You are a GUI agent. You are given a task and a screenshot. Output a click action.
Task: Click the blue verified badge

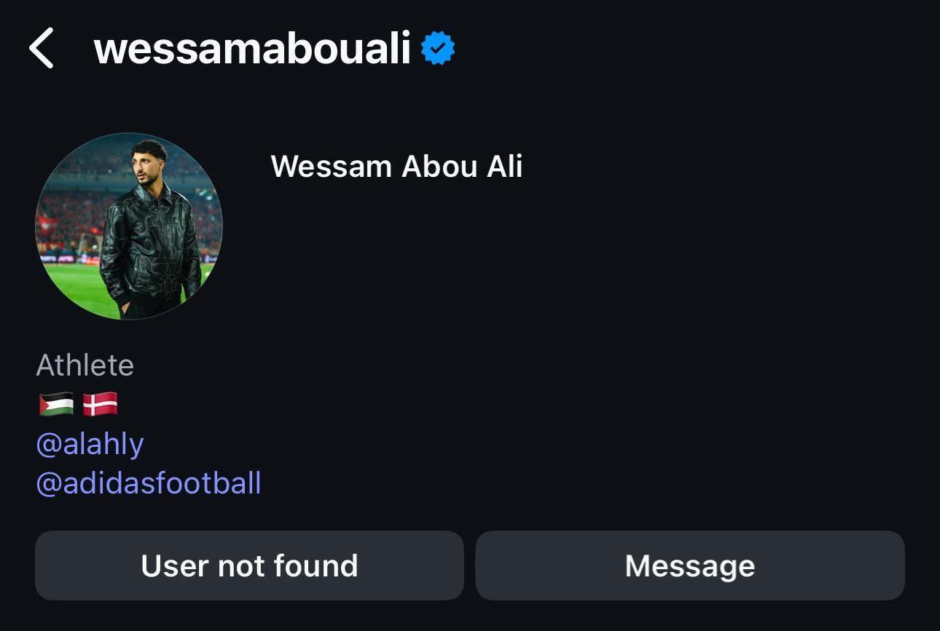[x=438, y=48]
